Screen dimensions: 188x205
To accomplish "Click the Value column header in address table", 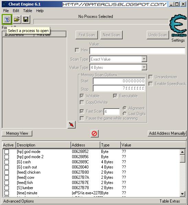I will 153,145.
